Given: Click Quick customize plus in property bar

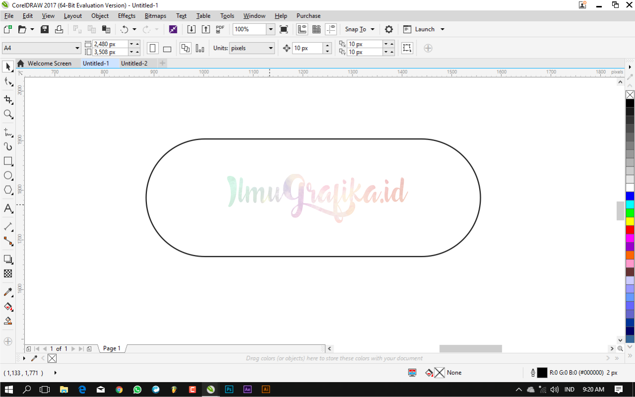Looking at the screenshot, I should coord(428,48).
